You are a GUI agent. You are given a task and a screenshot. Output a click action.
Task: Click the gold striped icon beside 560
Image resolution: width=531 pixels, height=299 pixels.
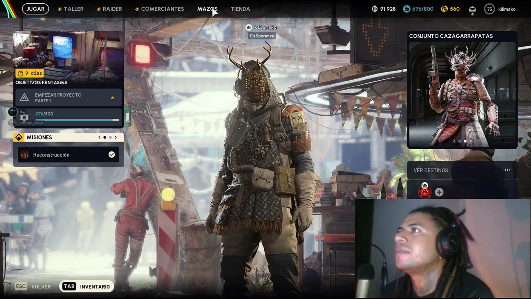point(444,9)
